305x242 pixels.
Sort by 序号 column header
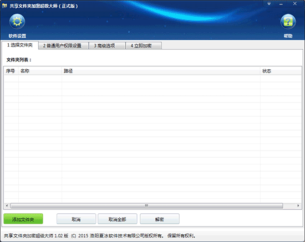pyautogui.click(x=11, y=71)
